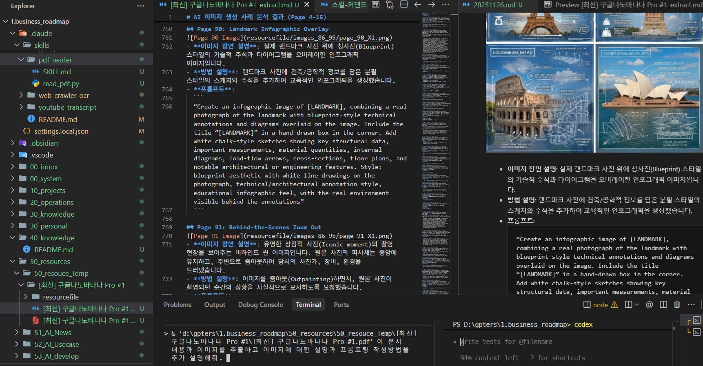This screenshot has height=366, width=703.
Task: Expand the 00_system folder
Action: tap(13, 178)
